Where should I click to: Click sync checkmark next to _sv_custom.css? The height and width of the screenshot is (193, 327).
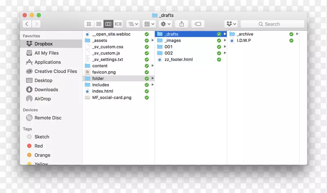point(147,47)
